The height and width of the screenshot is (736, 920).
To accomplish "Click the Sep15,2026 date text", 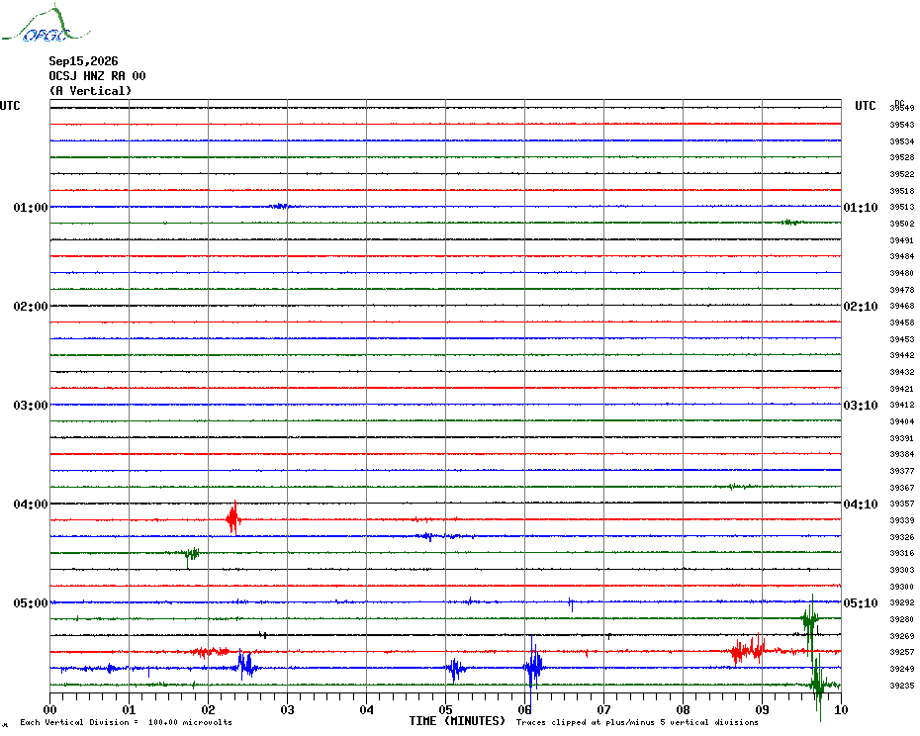I will (x=83, y=61).
